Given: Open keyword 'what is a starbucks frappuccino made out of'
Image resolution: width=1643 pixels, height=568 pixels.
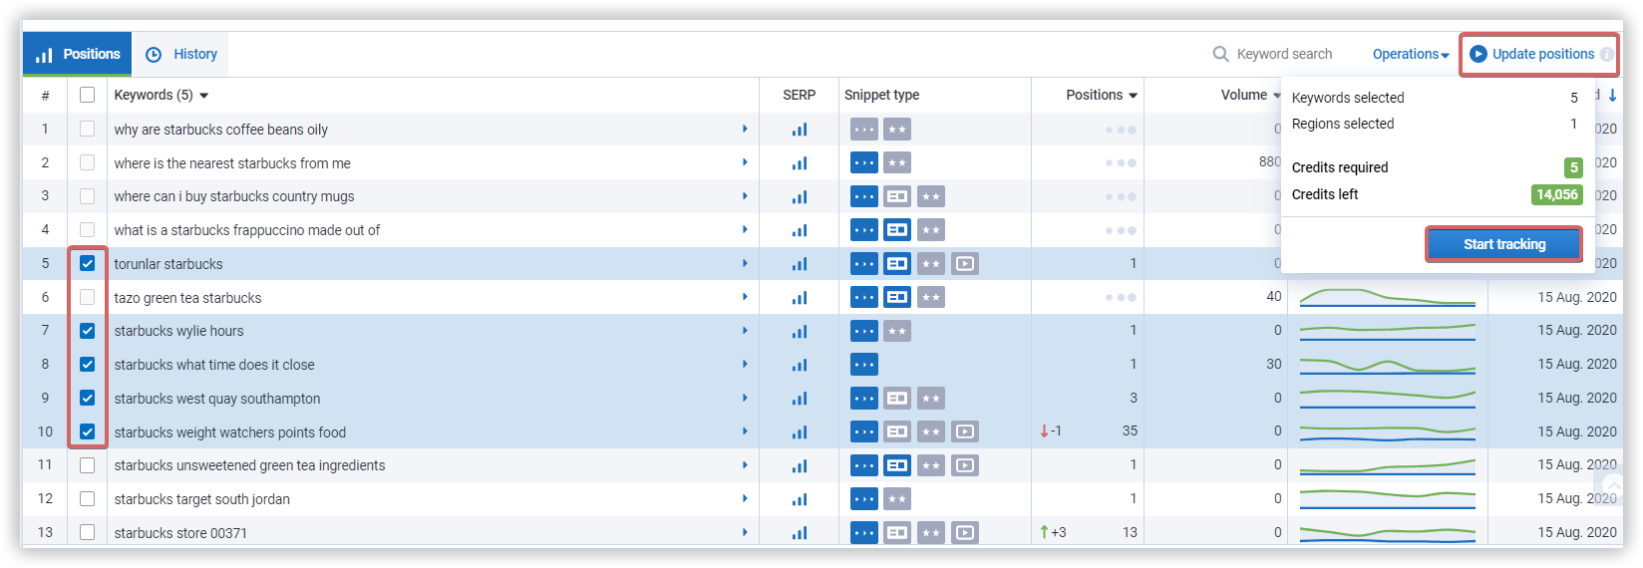Looking at the screenshot, I should pyautogui.click(x=247, y=230).
